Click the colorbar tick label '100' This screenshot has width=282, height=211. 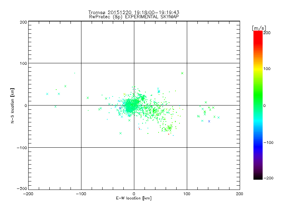[x=267, y=69]
